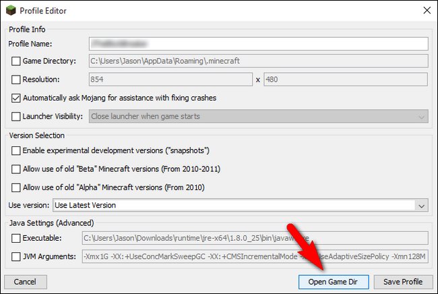This screenshot has width=438, height=294.
Task: Close the Profile Editor window
Action: pyautogui.click(x=427, y=10)
